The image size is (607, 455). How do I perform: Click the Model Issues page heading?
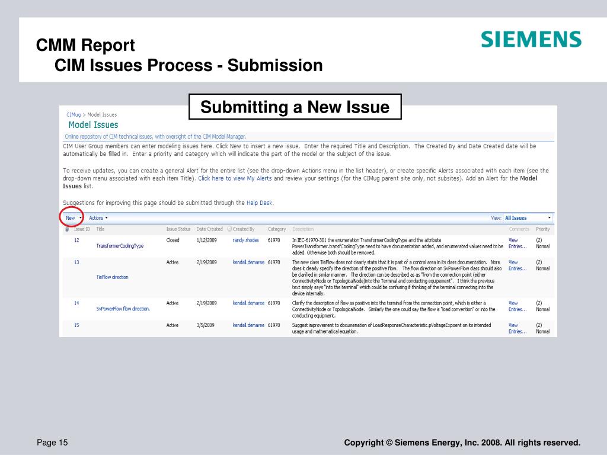[93, 124]
